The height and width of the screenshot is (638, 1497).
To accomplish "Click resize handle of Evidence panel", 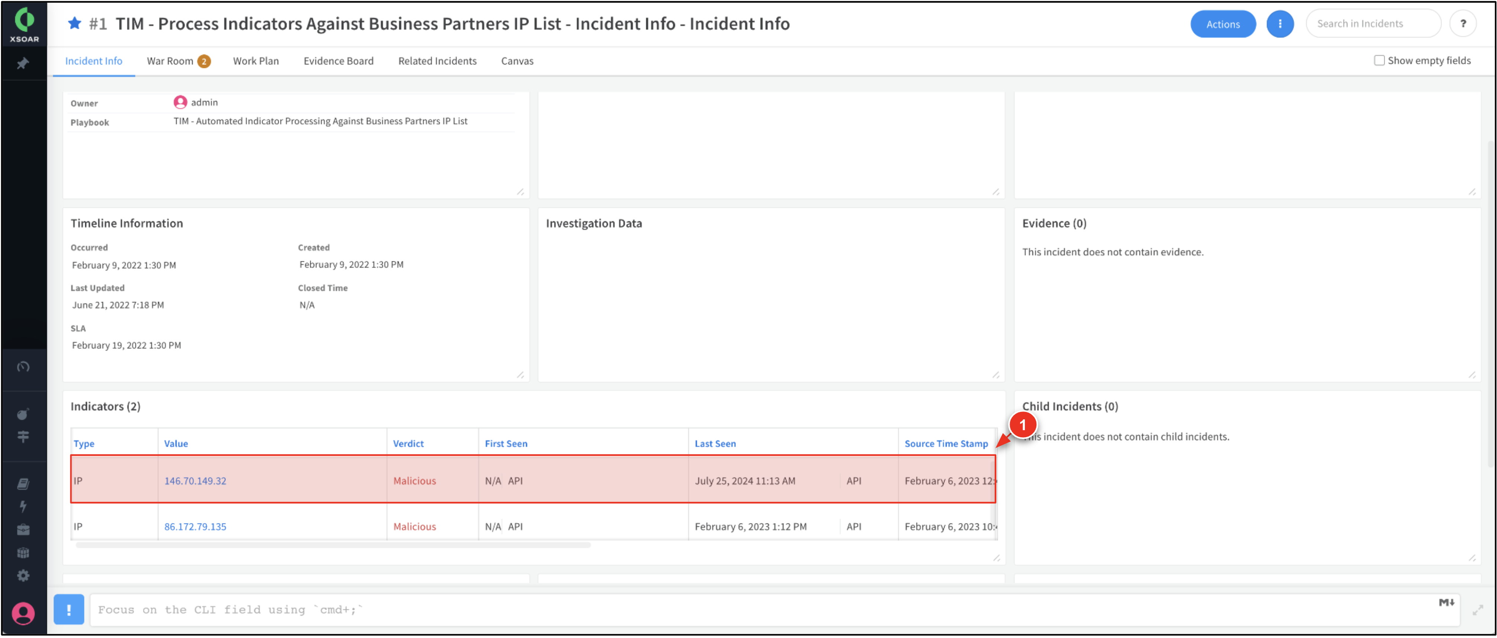I will click(x=1471, y=375).
